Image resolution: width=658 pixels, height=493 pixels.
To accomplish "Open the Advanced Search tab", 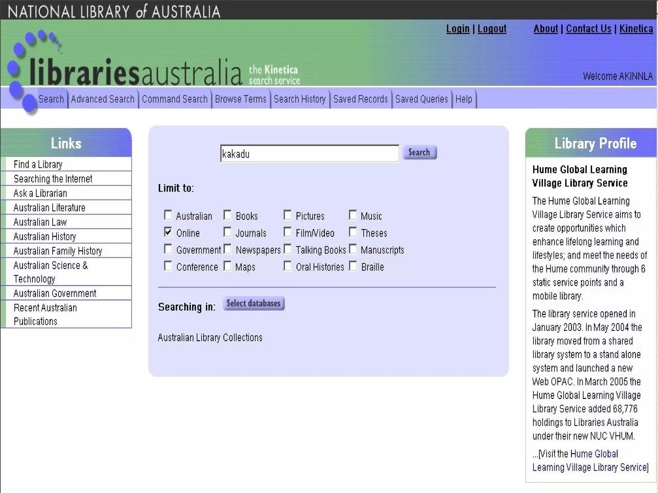I will pyautogui.click(x=102, y=99).
